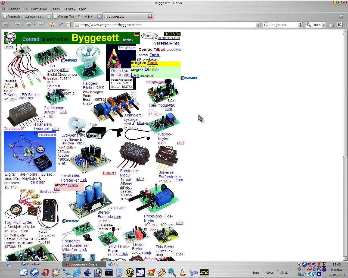Viewport: 348px width, 278px height.
Task: Open the Feeds menu
Action: tap(55, 9)
